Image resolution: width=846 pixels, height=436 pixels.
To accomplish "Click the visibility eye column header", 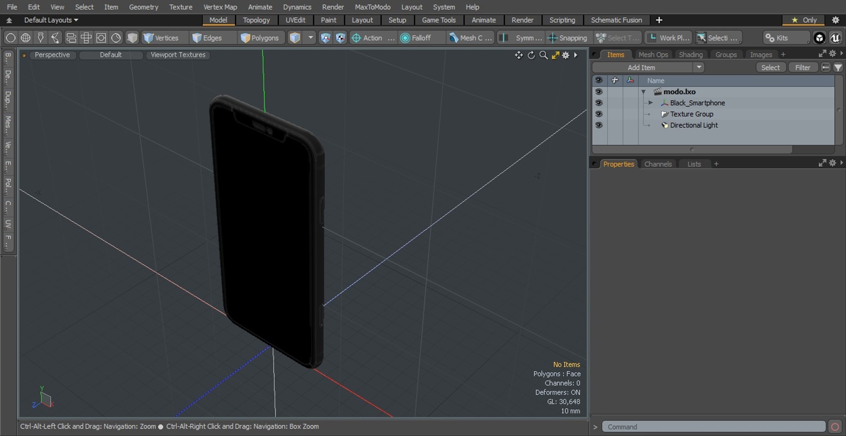I will (x=598, y=80).
